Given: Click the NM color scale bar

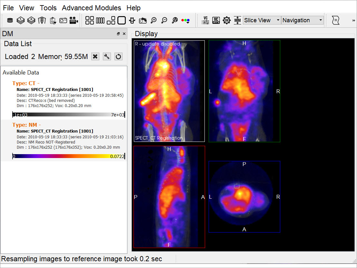Looking at the screenshot, I should [68, 156].
